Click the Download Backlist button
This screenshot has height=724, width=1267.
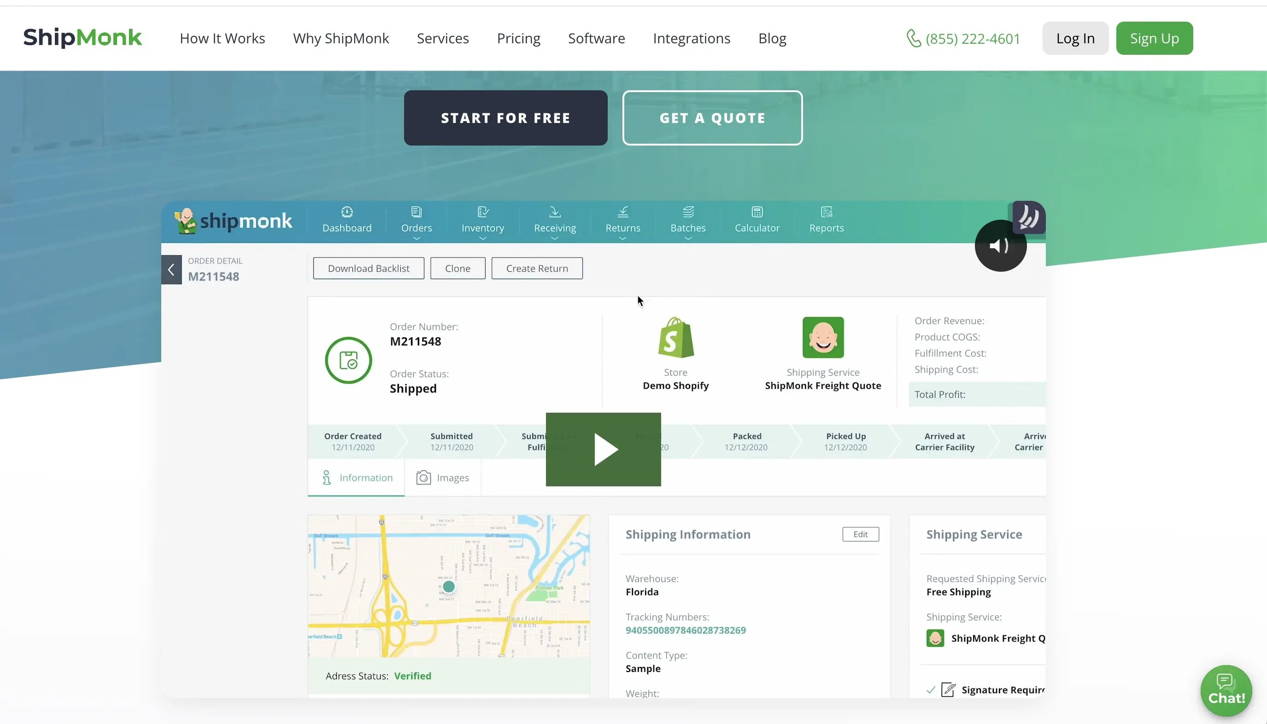coord(369,269)
